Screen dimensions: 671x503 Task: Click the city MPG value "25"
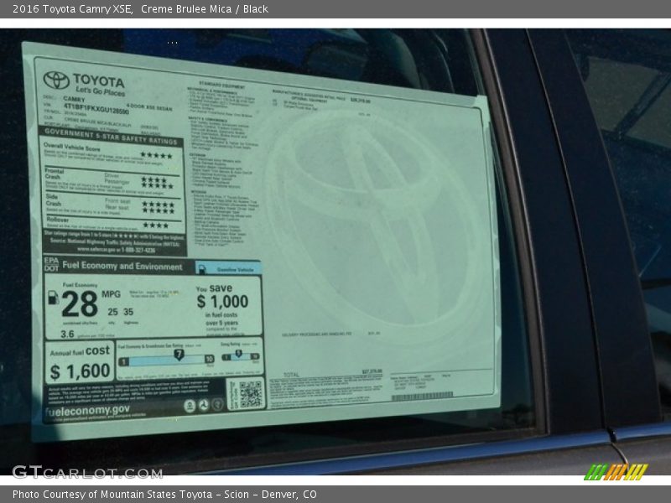(112, 312)
